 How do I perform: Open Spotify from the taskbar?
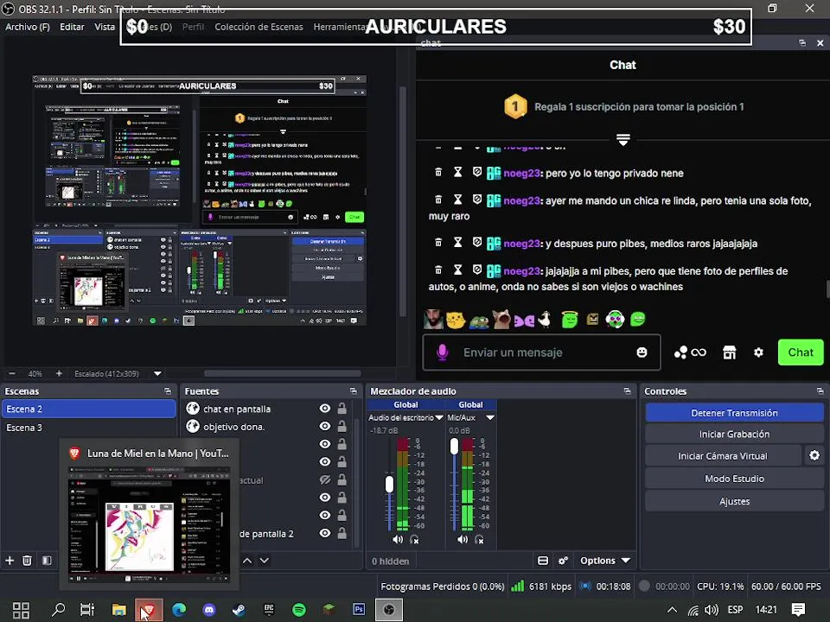click(298, 610)
